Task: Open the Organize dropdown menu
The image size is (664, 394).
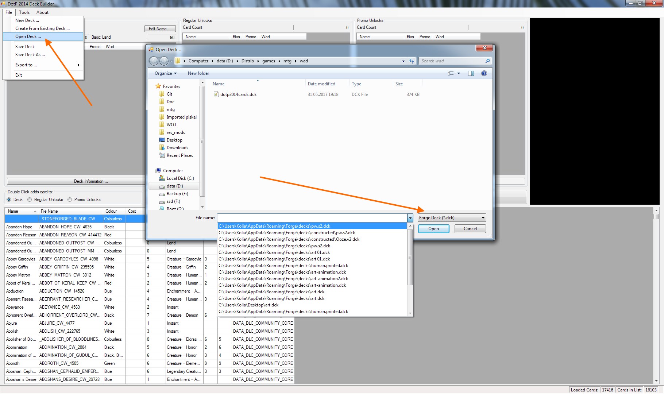Action: point(165,73)
